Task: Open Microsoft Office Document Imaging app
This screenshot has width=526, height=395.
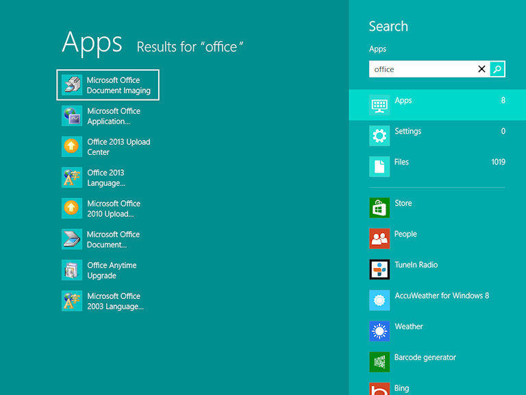Action: [x=108, y=85]
